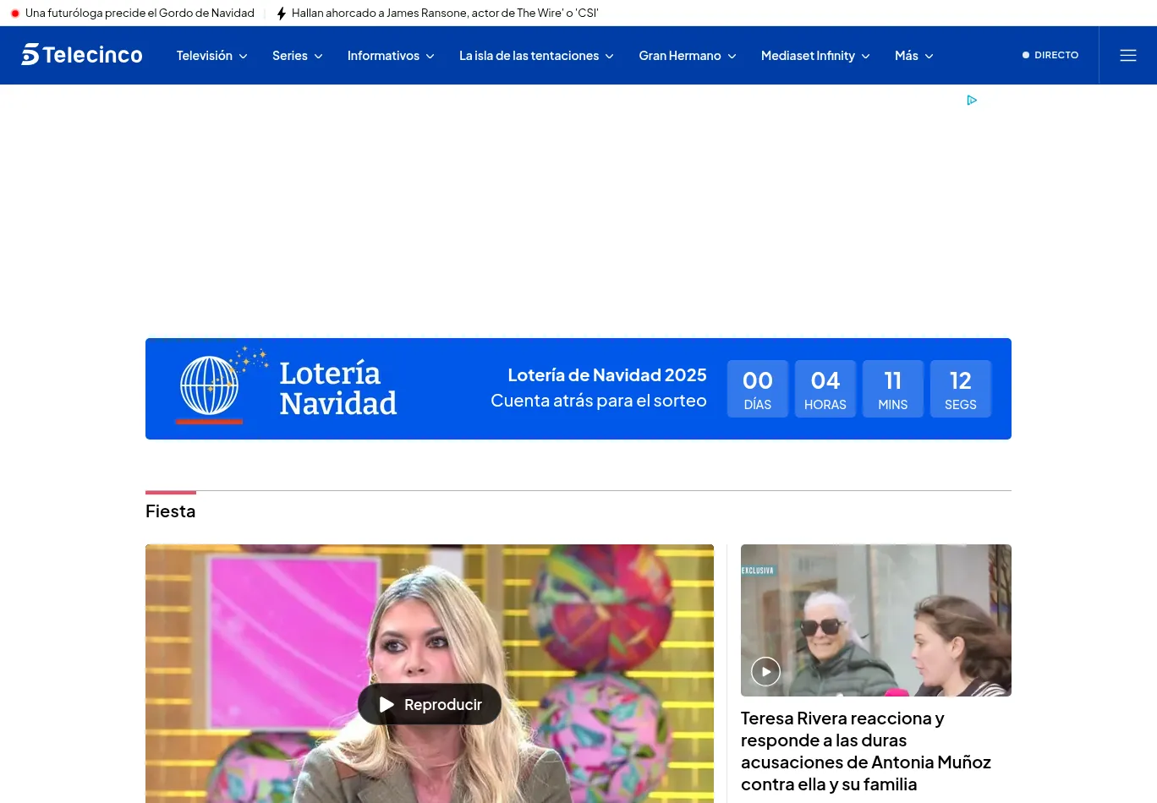The image size is (1157, 803).
Task: Open the hamburger menu icon
Action: 1127,55
